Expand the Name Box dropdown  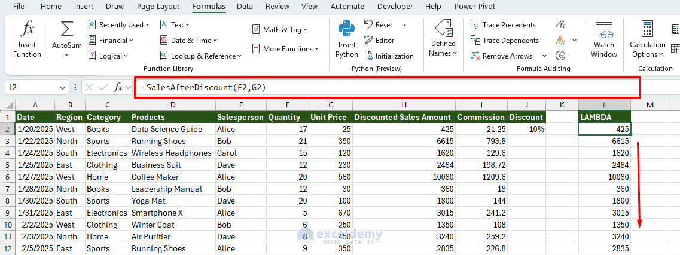click(x=63, y=87)
